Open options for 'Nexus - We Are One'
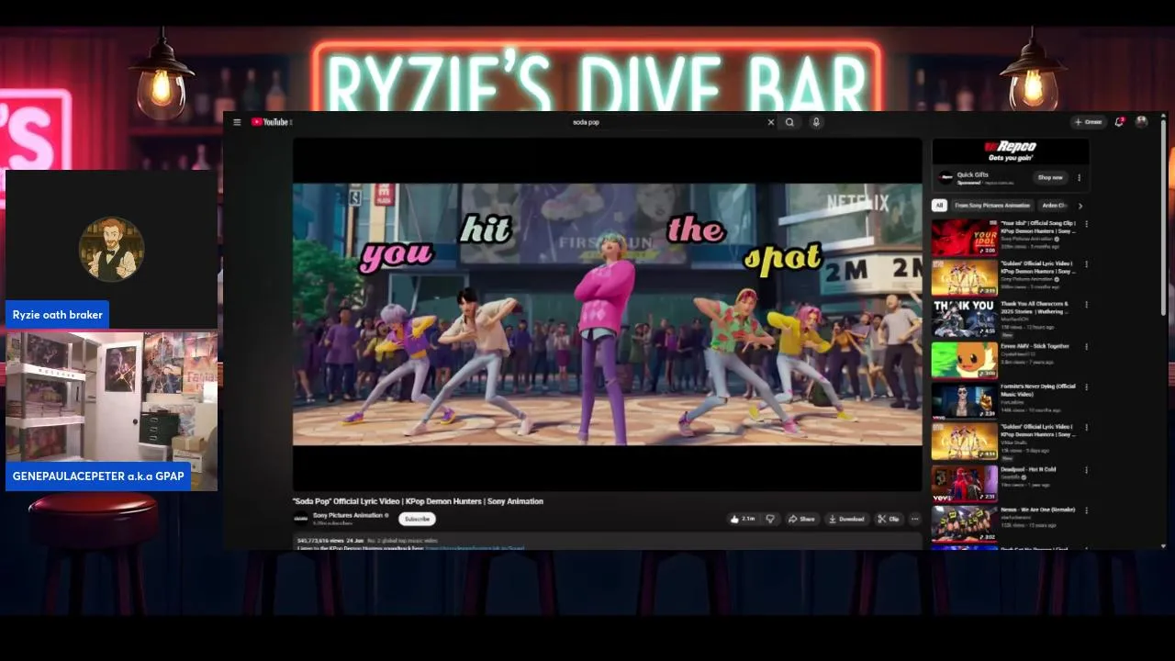The width and height of the screenshot is (1175, 661). point(1087,510)
